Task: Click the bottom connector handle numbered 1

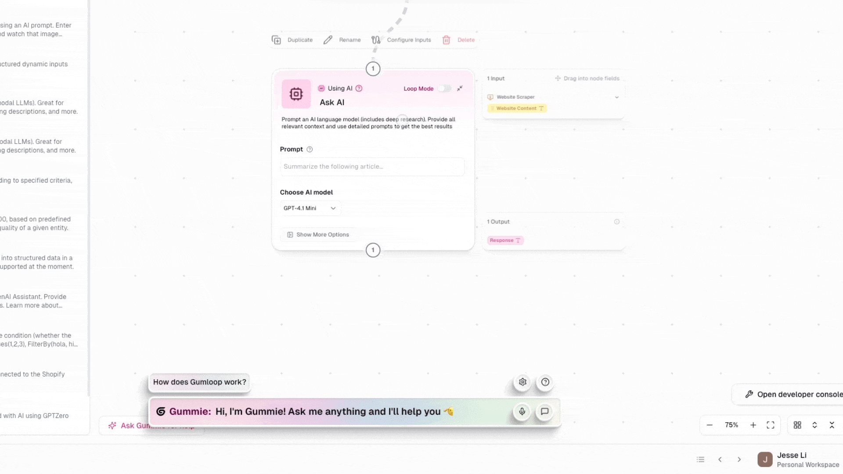Action: (x=373, y=250)
